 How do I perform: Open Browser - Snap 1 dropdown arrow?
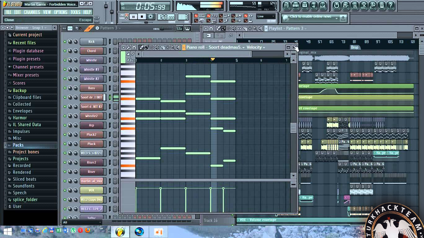[x=45, y=28]
